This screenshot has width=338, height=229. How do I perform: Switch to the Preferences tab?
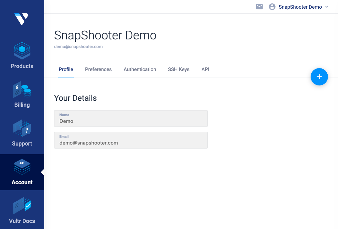coord(98,69)
